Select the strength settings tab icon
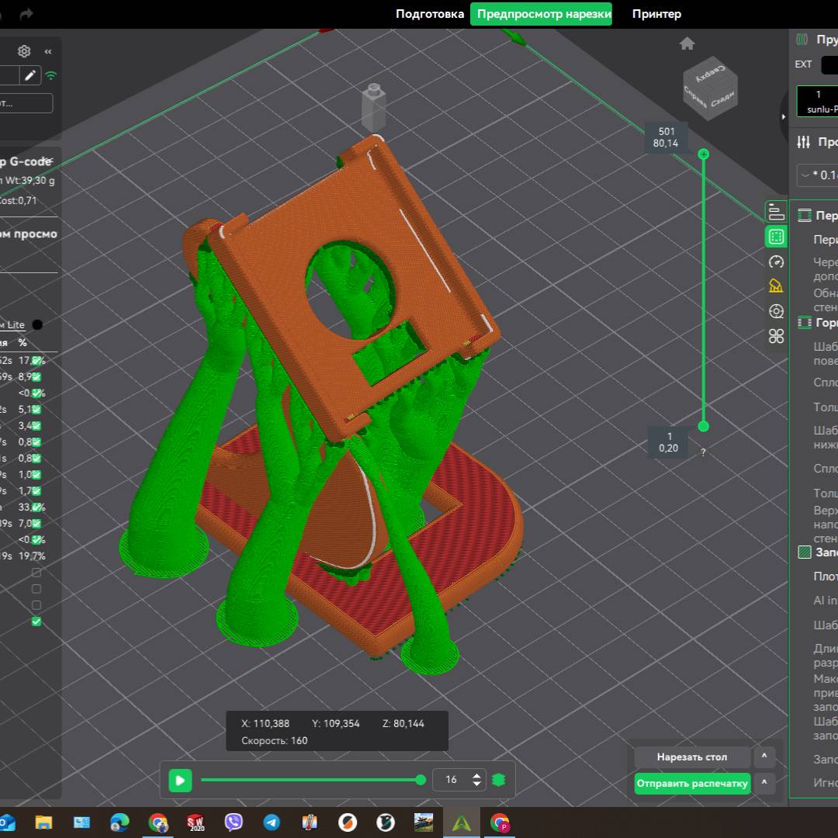 click(776, 237)
